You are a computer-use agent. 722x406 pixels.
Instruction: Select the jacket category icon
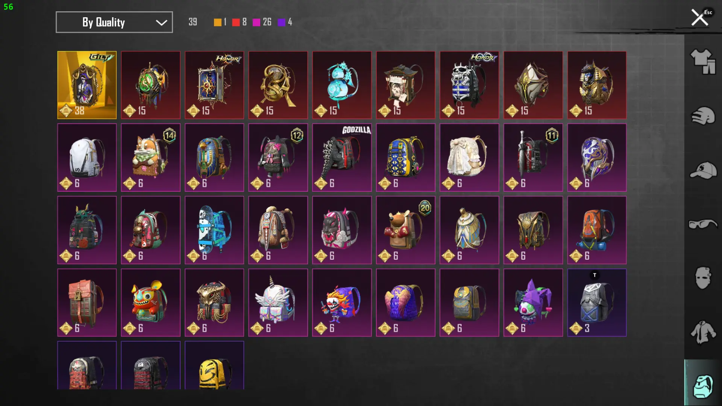pos(703,332)
